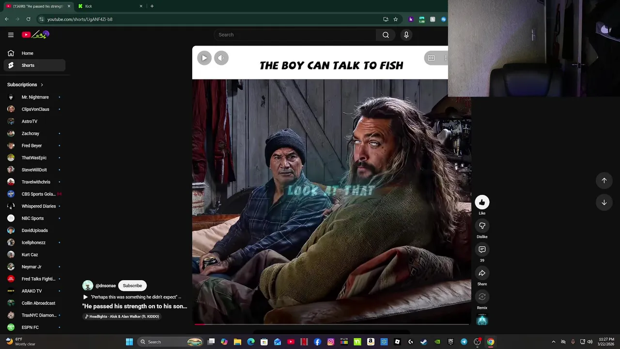Expand the Subscriptions section chevron
The width and height of the screenshot is (620, 349).
point(42,85)
